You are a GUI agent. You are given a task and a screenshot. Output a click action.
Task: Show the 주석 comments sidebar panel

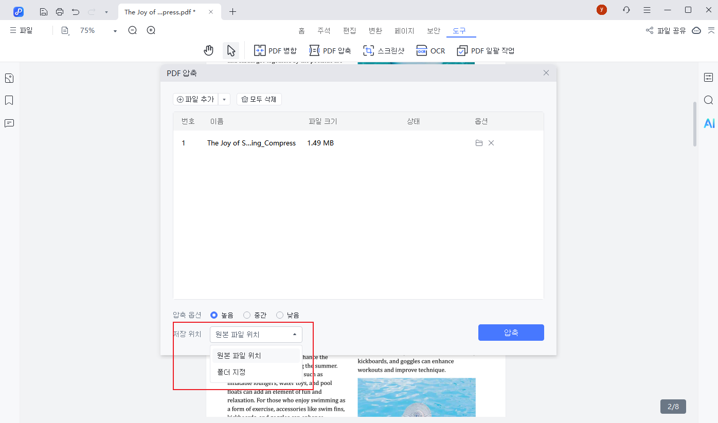pyautogui.click(x=8, y=123)
